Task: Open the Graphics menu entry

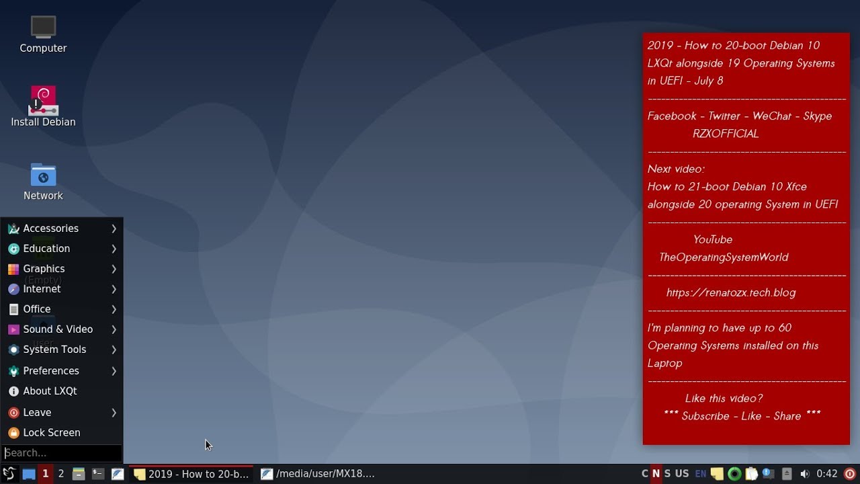Action: point(62,269)
